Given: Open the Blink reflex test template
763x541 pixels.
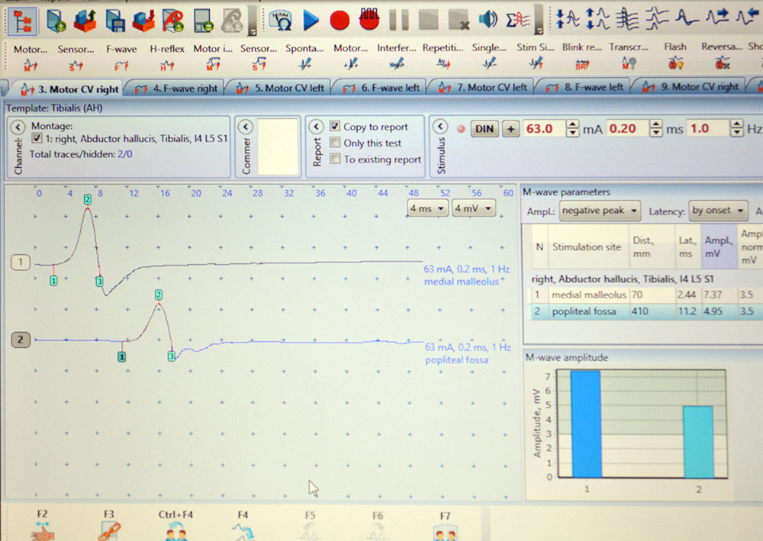Looking at the screenshot, I should coord(582,54).
